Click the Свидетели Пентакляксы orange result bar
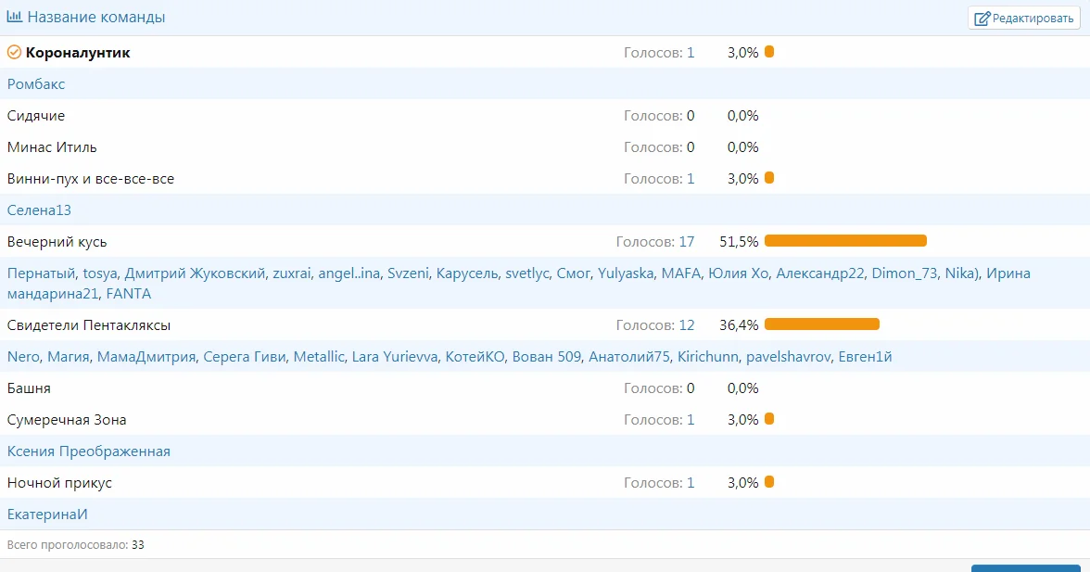Viewport: 1090px width, 572px height. point(821,324)
